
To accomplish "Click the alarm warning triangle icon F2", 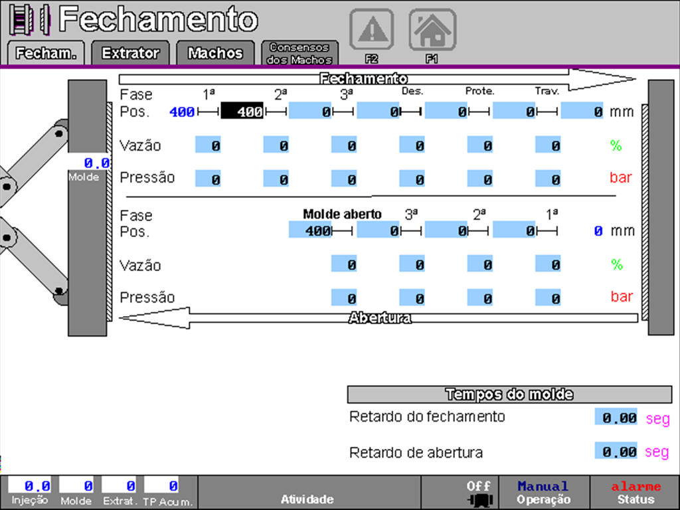I will 371,30.
